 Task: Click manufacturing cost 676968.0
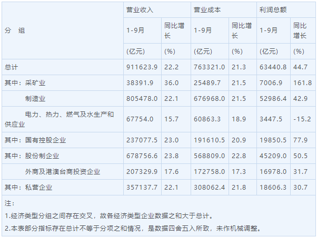tap(209, 98)
